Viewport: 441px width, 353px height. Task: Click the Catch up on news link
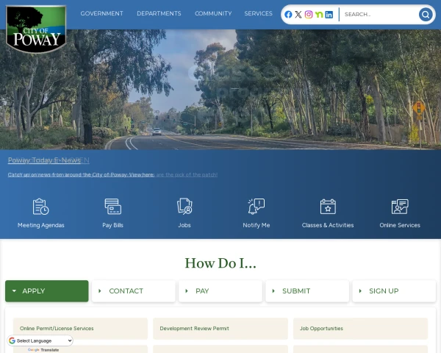81,175
